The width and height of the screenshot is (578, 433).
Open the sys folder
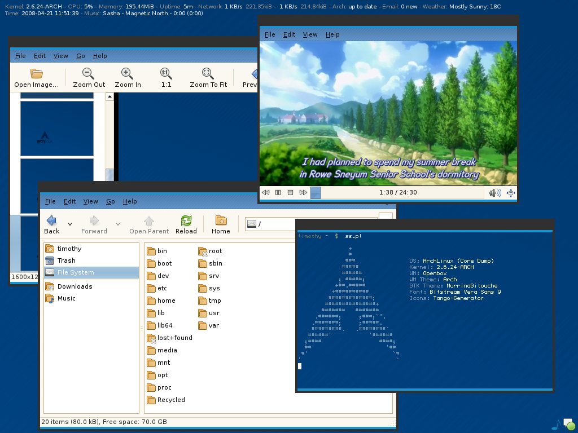[x=209, y=288]
